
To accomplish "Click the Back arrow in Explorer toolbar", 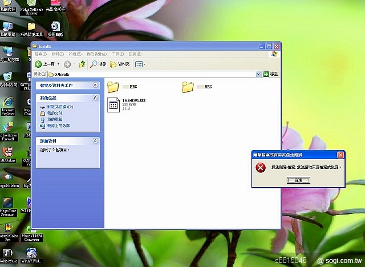I will click(x=39, y=64).
